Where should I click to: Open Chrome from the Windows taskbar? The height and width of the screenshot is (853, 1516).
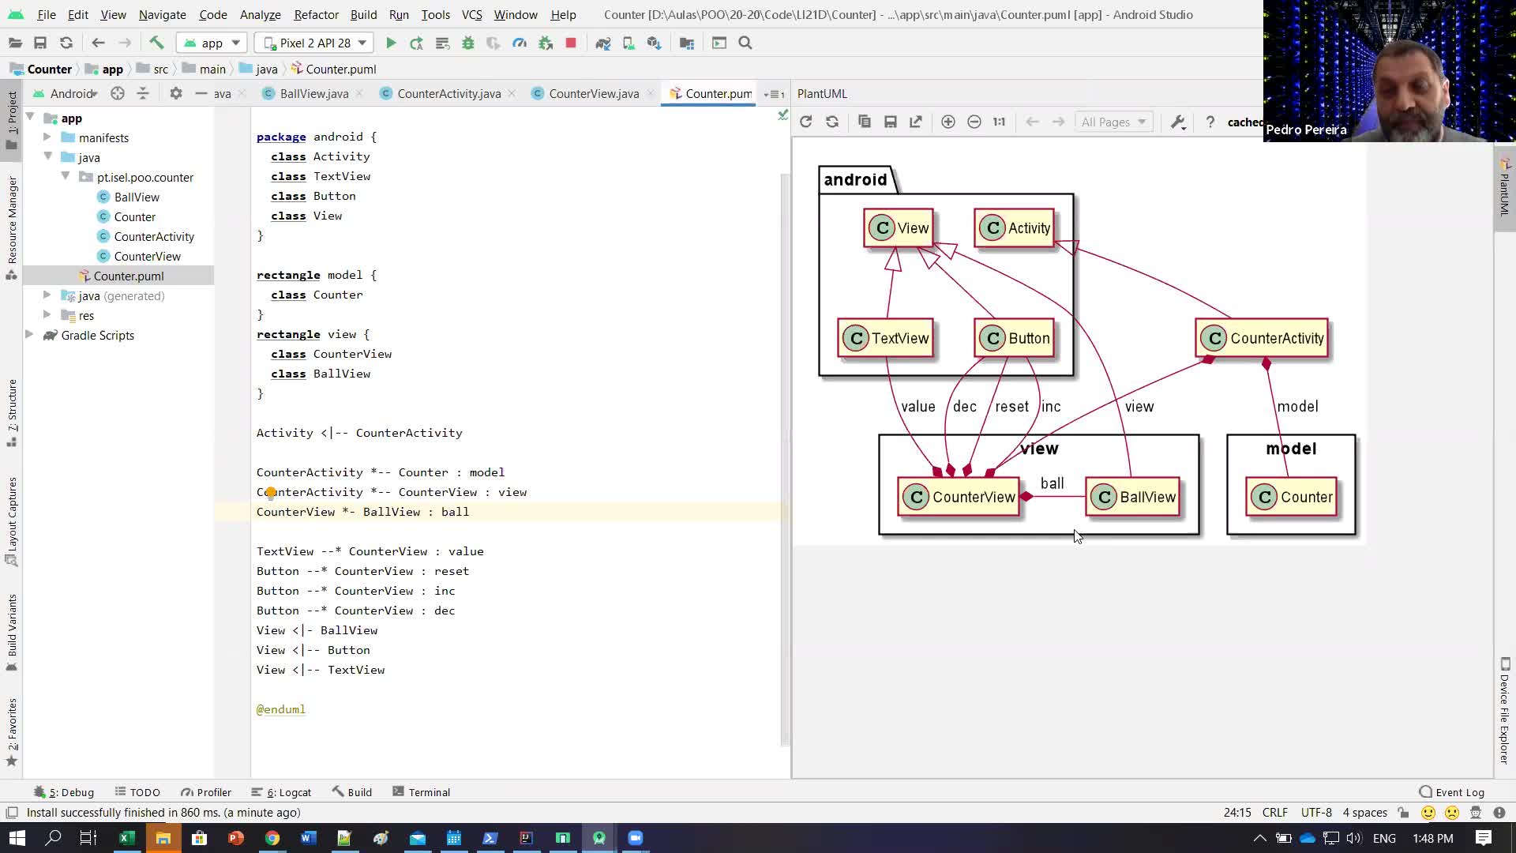pyautogui.click(x=272, y=838)
